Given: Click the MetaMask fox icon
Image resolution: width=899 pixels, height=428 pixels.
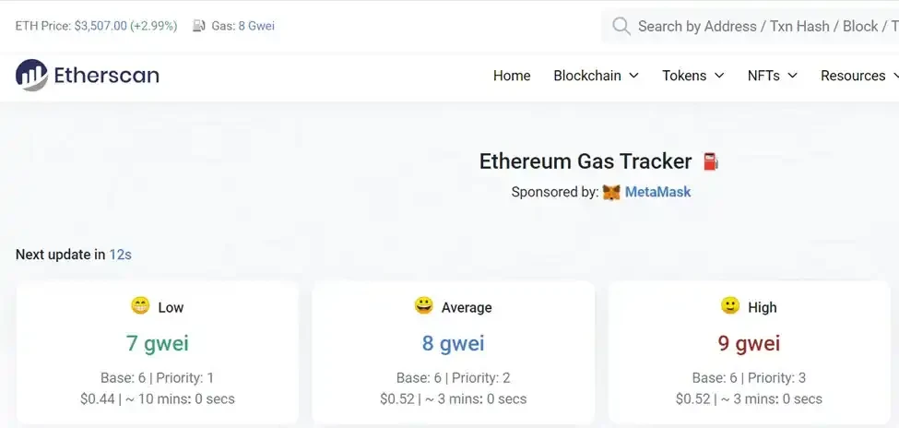Looking at the screenshot, I should (x=611, y=193).
